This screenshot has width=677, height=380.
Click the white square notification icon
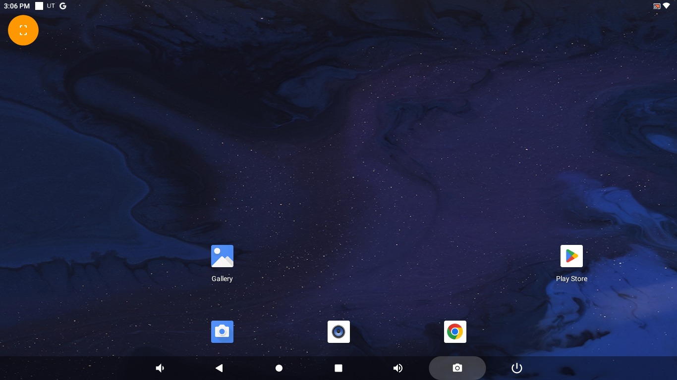(39, 6)
